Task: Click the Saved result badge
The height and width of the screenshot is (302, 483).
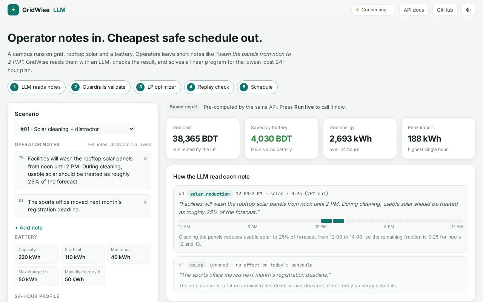Action: point(183,107)
